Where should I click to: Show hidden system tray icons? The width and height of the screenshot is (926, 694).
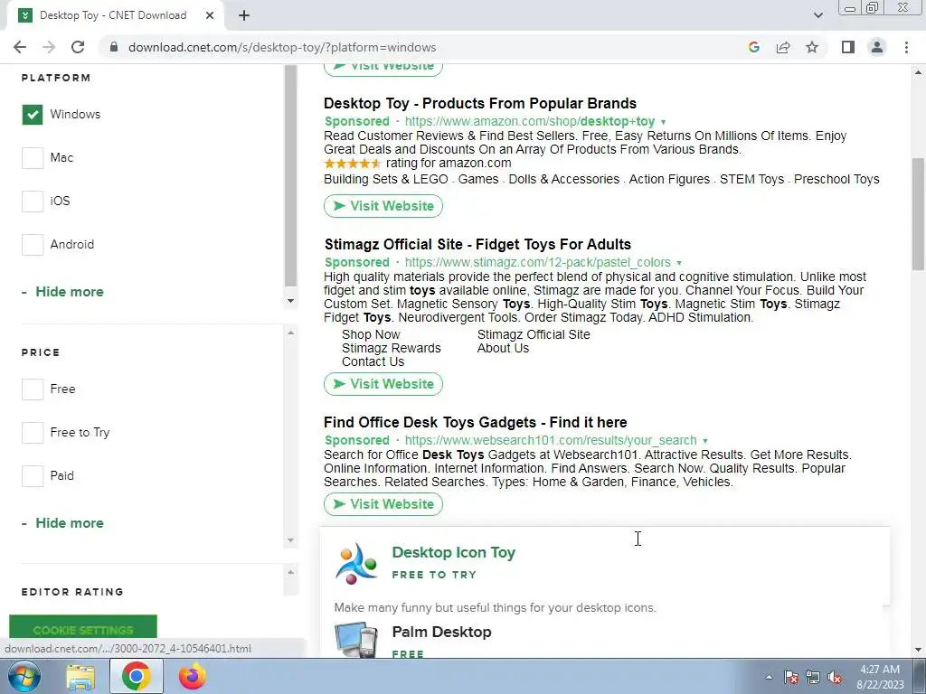769,677
